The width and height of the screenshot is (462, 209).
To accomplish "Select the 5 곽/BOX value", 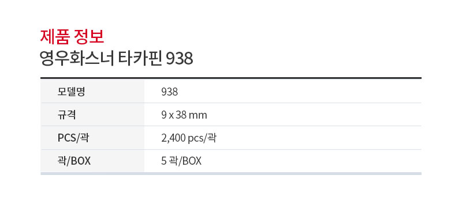I will (181, 161).
